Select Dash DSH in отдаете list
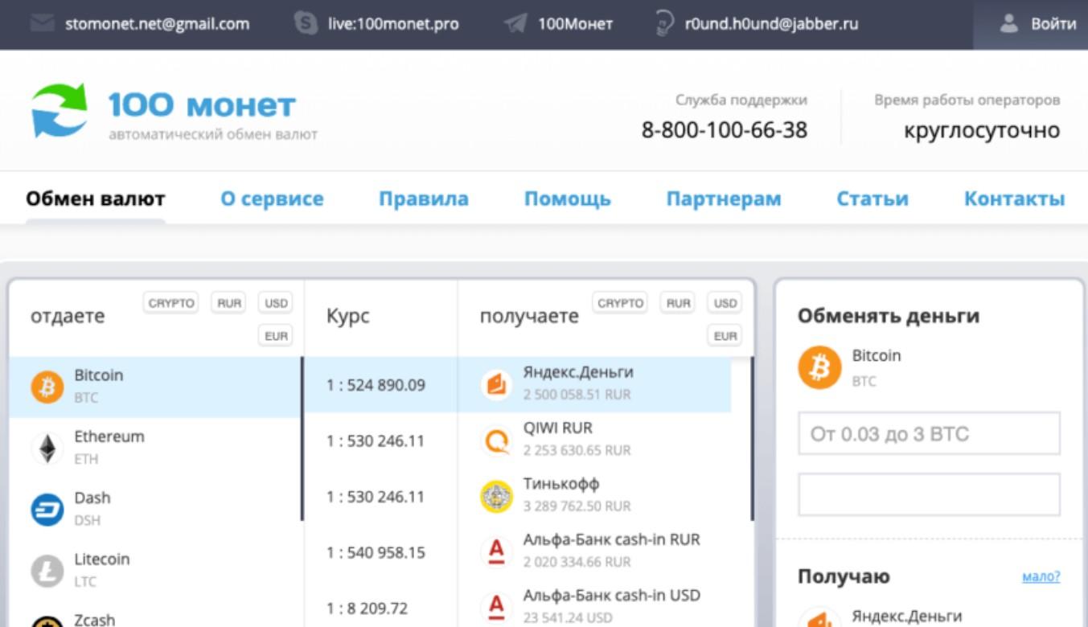This screenshot has height=627, width=1088. pyautogui.click(x=156, y=509)
